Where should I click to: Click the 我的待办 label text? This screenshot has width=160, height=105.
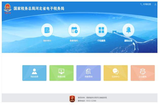pyautogui.click(x=47, y=41)
